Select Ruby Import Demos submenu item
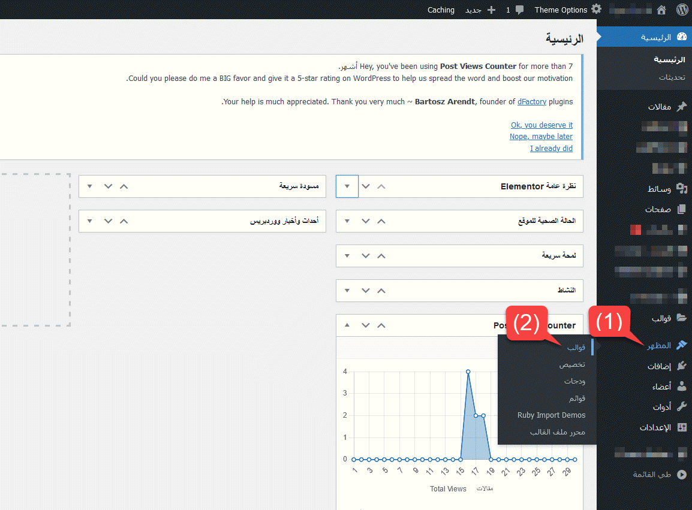 551,415
